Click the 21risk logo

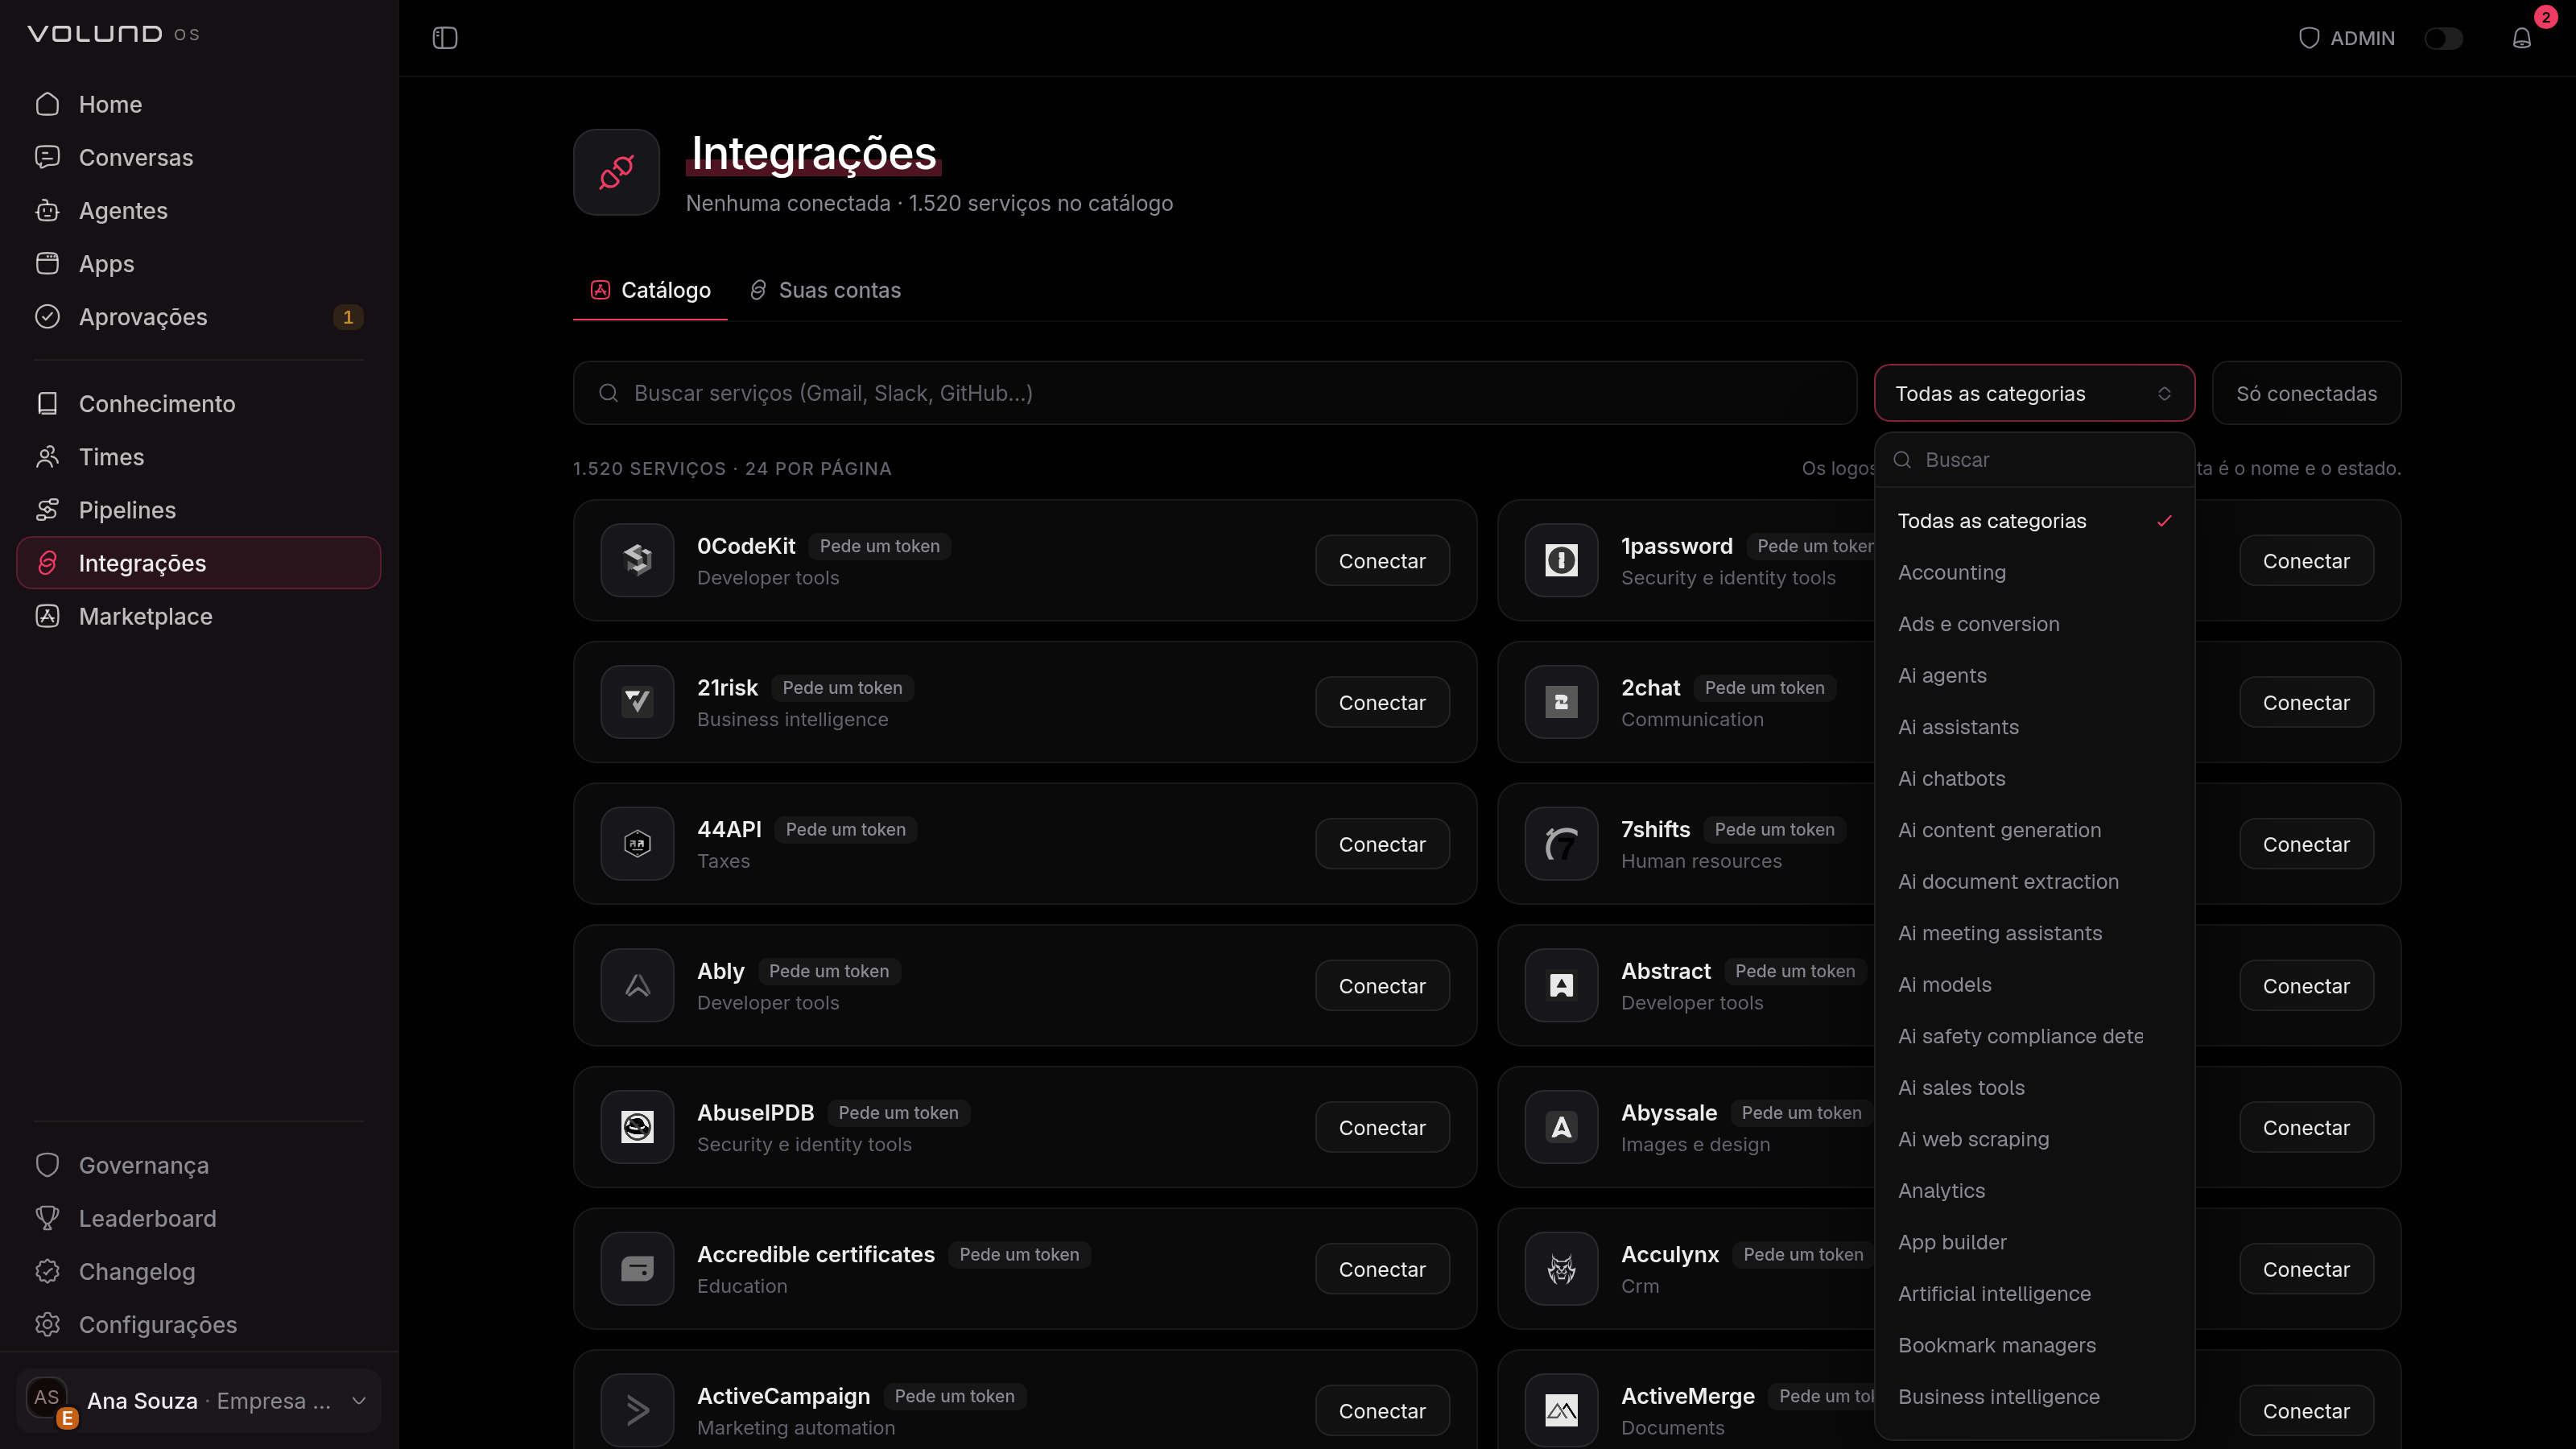pos(637,702)
